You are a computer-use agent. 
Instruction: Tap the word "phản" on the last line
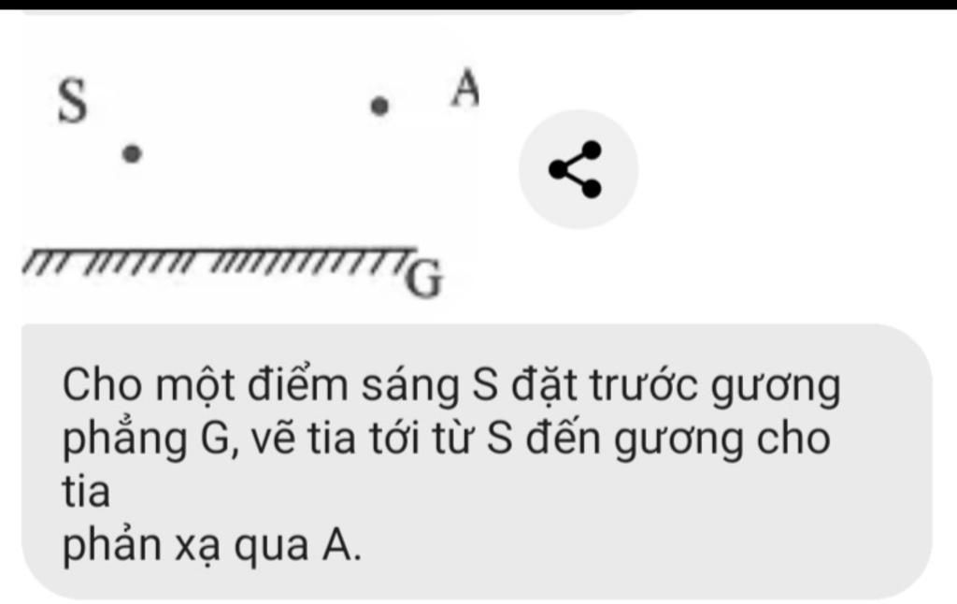[x=112, y=547]
